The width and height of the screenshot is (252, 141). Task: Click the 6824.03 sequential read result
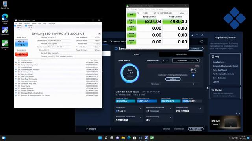coord(149,22)
